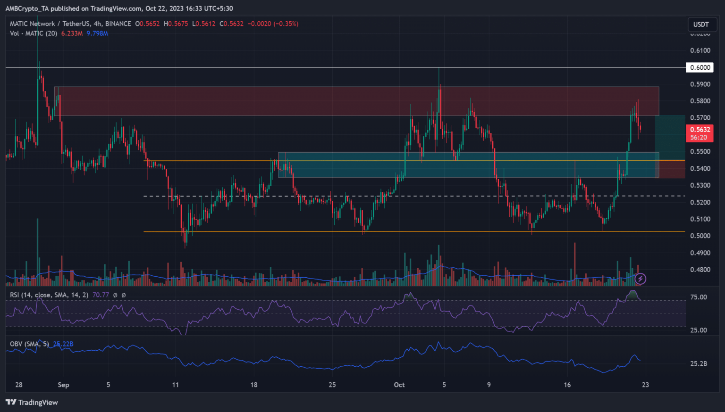Open the USDT currency selector

point(700,25)
